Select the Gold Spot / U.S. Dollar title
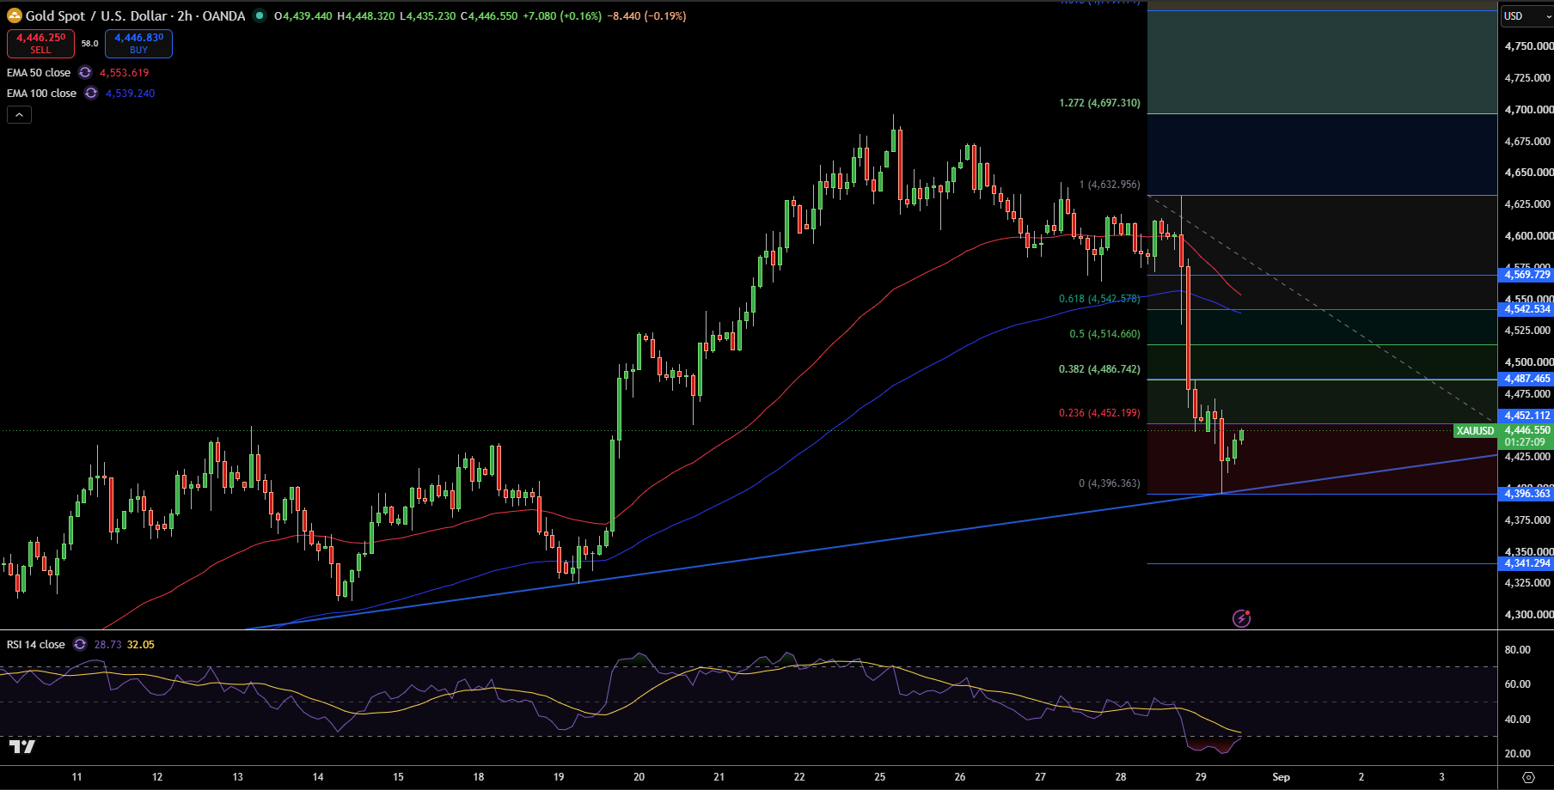 click(x=135, y=15)
